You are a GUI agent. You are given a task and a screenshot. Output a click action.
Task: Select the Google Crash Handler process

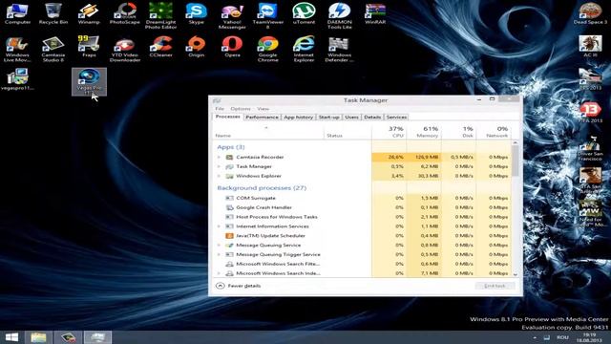(363, 207)
